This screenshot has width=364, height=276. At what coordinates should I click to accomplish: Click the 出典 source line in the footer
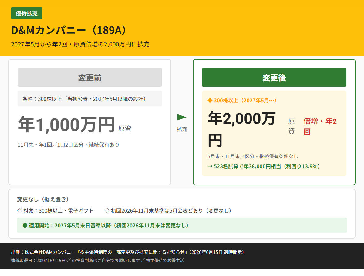pyautogui.click(x=128, y=252)
